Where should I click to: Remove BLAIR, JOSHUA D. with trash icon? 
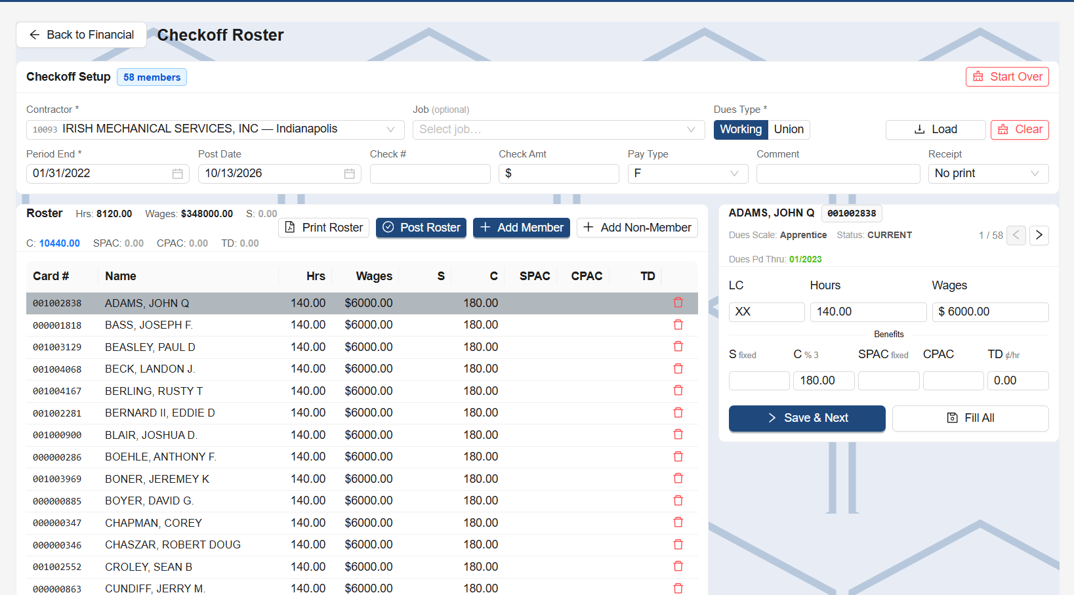(x=678, y=434)
